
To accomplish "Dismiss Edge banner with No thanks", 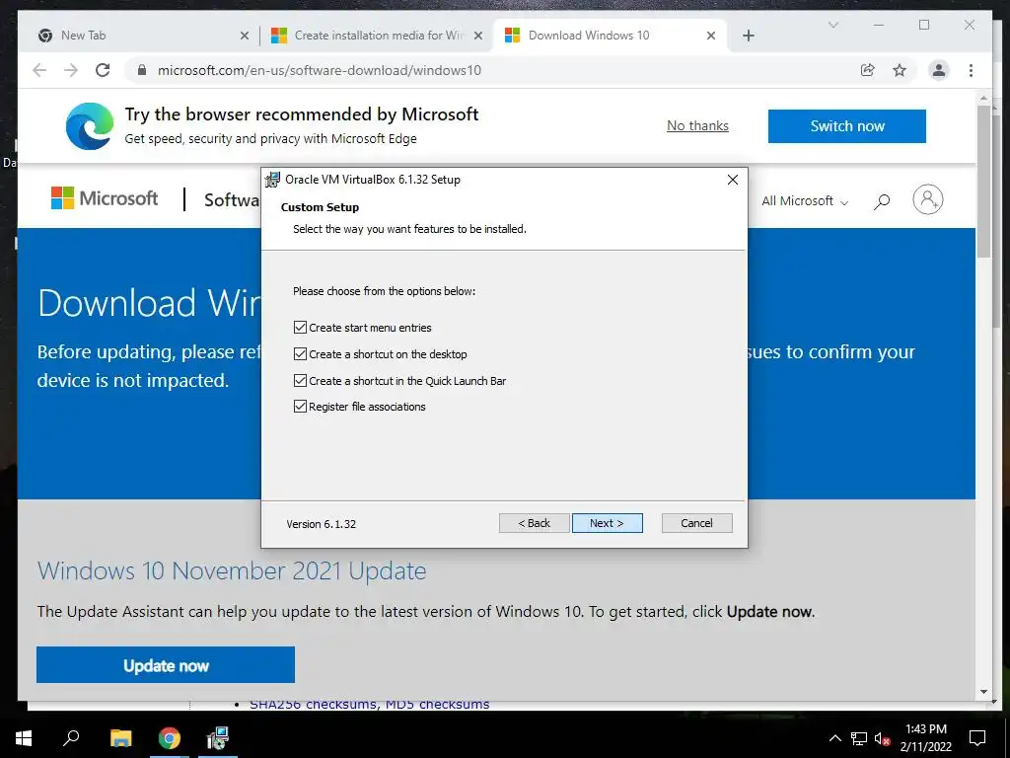I will [x=697, y=125].
